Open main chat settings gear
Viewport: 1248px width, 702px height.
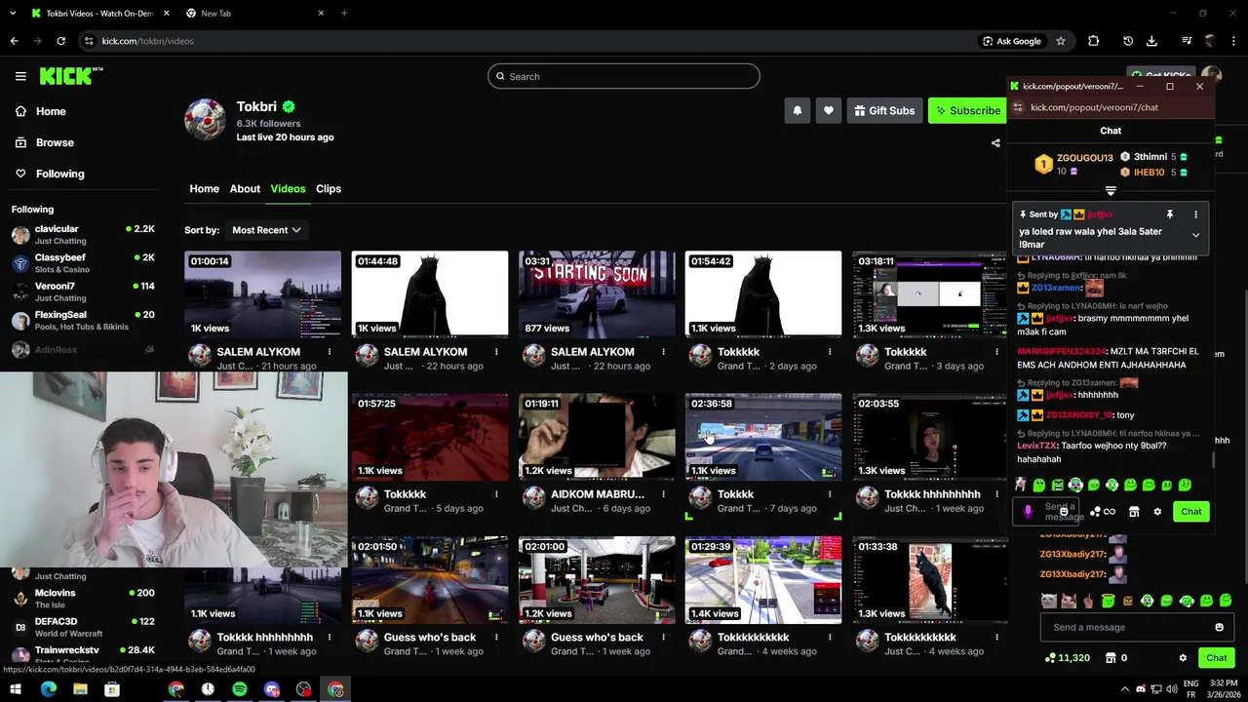1183,658
